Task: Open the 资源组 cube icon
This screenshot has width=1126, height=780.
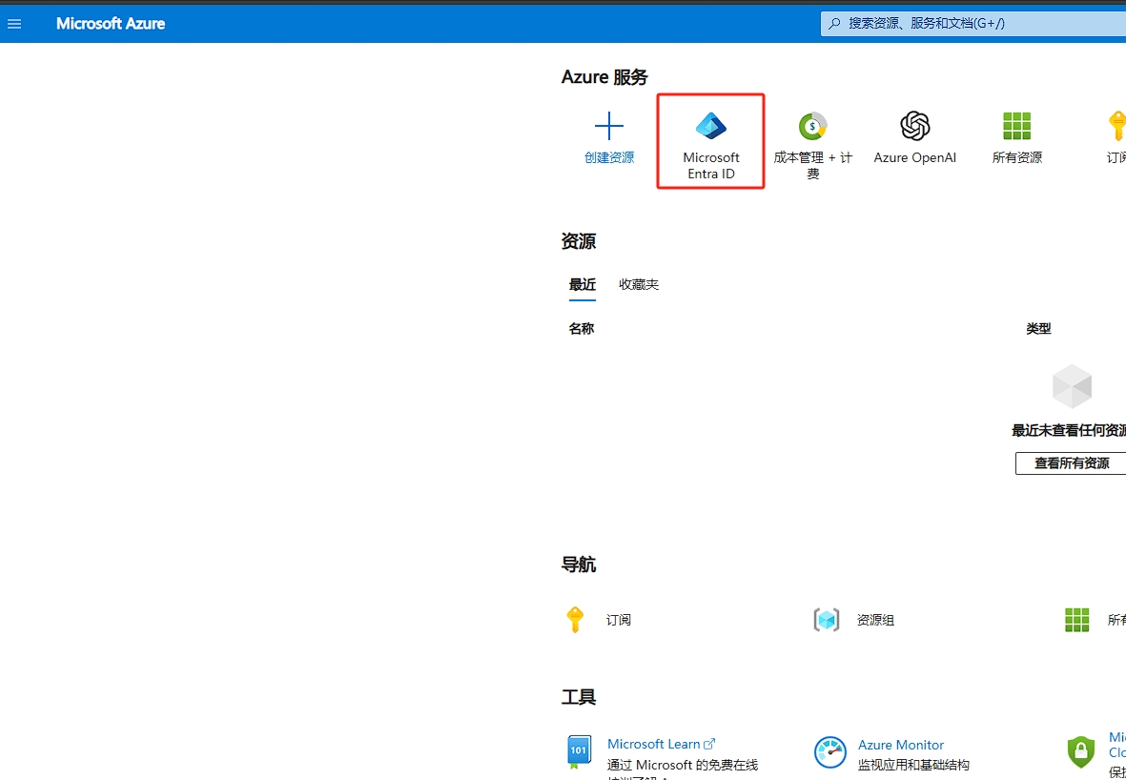Action: click(827, 619)
